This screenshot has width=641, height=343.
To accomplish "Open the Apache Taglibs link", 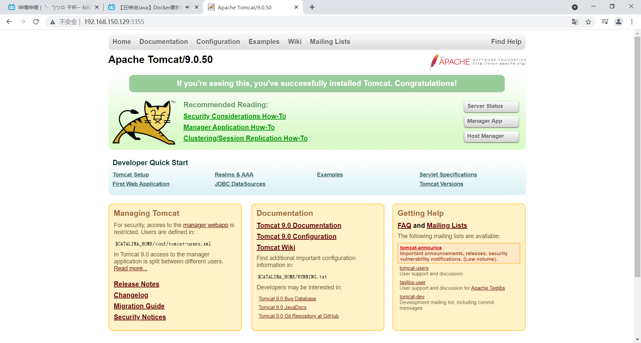I will pyautogui.click(x=488, y=288).
